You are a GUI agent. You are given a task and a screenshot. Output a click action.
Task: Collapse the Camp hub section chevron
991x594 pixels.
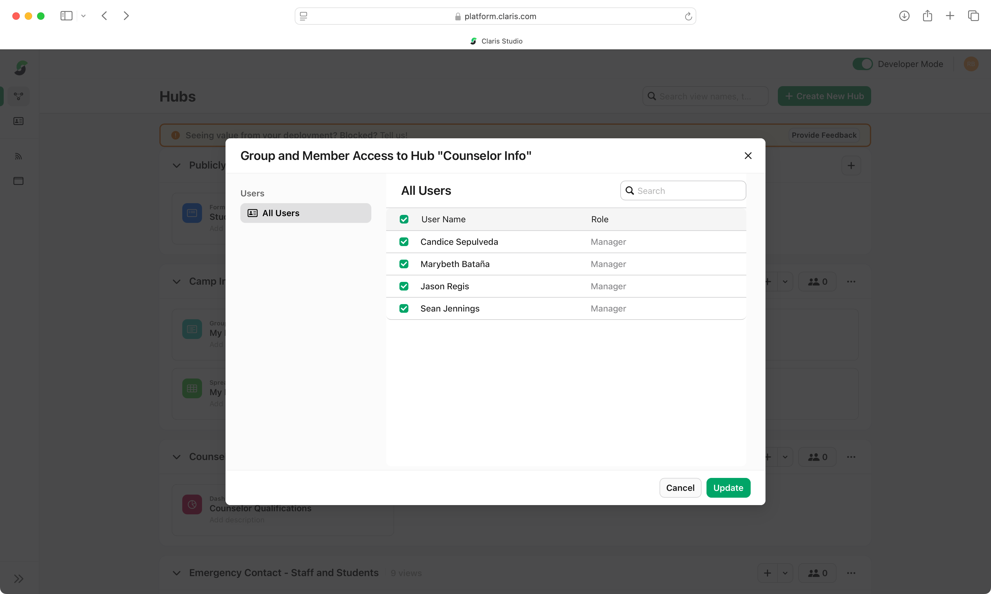[177, 281]
